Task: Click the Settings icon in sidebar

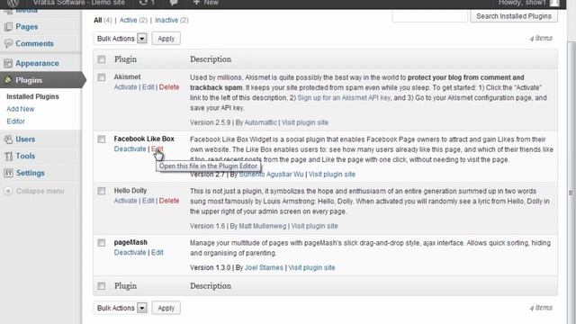Action: coord(8,173)
